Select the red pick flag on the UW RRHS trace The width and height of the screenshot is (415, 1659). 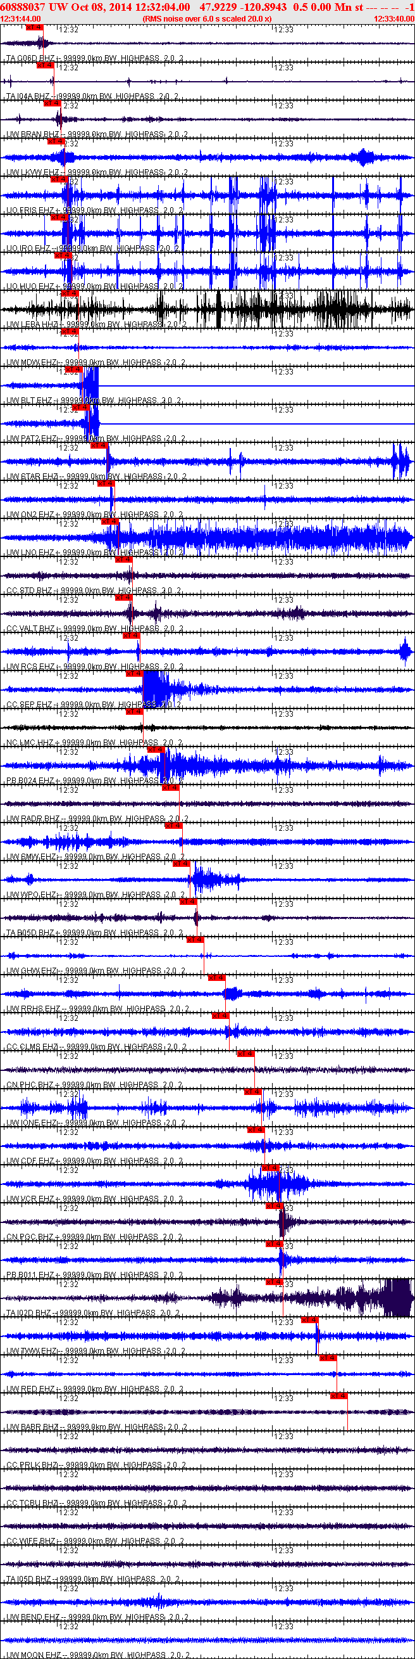[x=216, y=978]
